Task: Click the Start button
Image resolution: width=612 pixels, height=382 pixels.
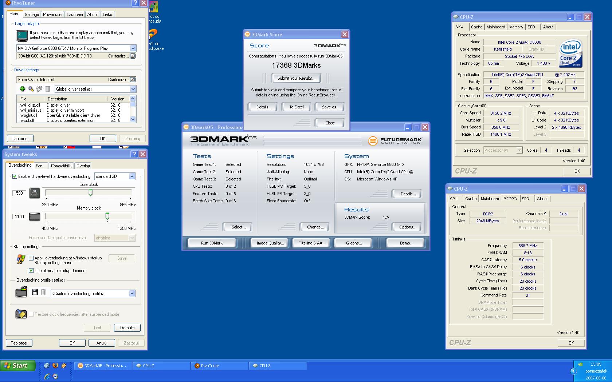Action: [18, 366]
